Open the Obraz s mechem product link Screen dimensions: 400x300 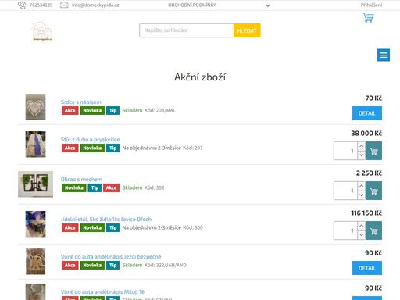pos(81,180)
